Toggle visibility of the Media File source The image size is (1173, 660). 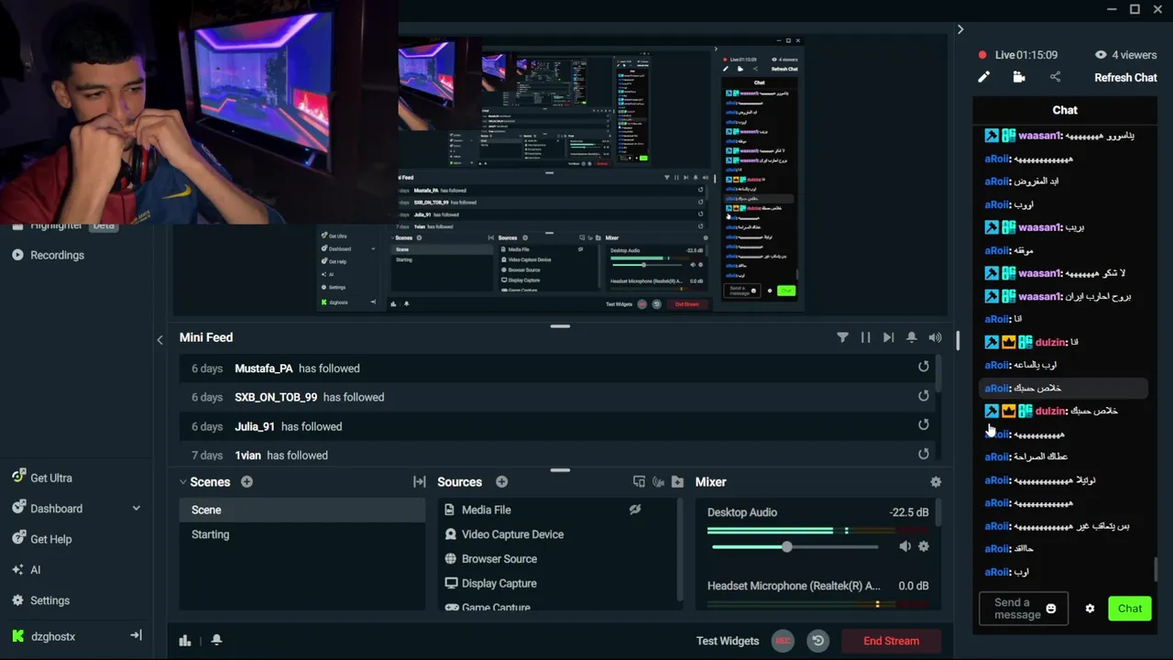coord(635,510)
